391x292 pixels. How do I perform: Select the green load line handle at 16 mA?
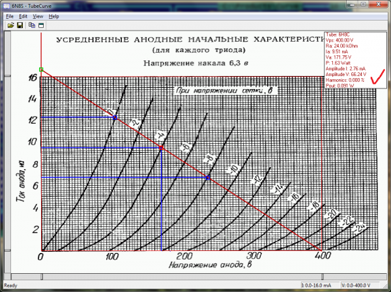(40, 69)
